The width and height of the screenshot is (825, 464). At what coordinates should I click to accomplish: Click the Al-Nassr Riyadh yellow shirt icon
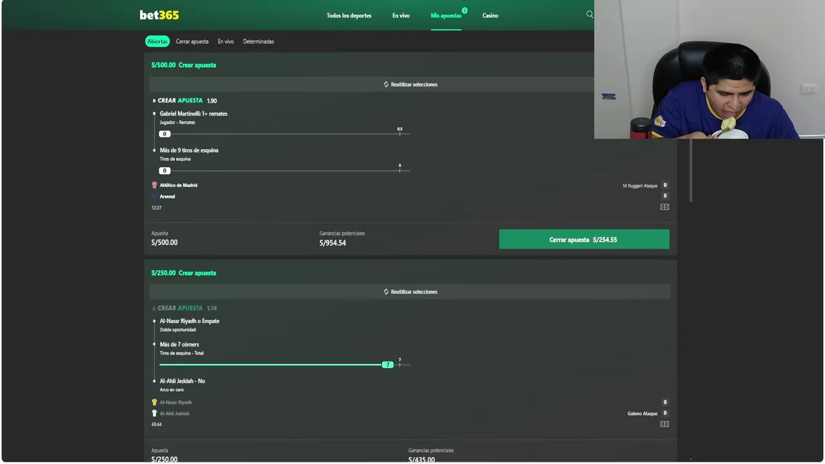154,402
